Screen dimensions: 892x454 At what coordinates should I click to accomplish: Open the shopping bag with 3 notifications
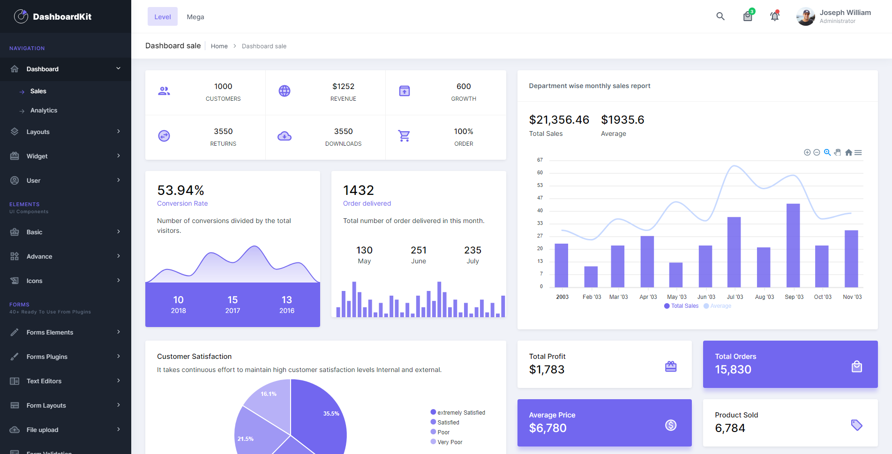(747, 16)
